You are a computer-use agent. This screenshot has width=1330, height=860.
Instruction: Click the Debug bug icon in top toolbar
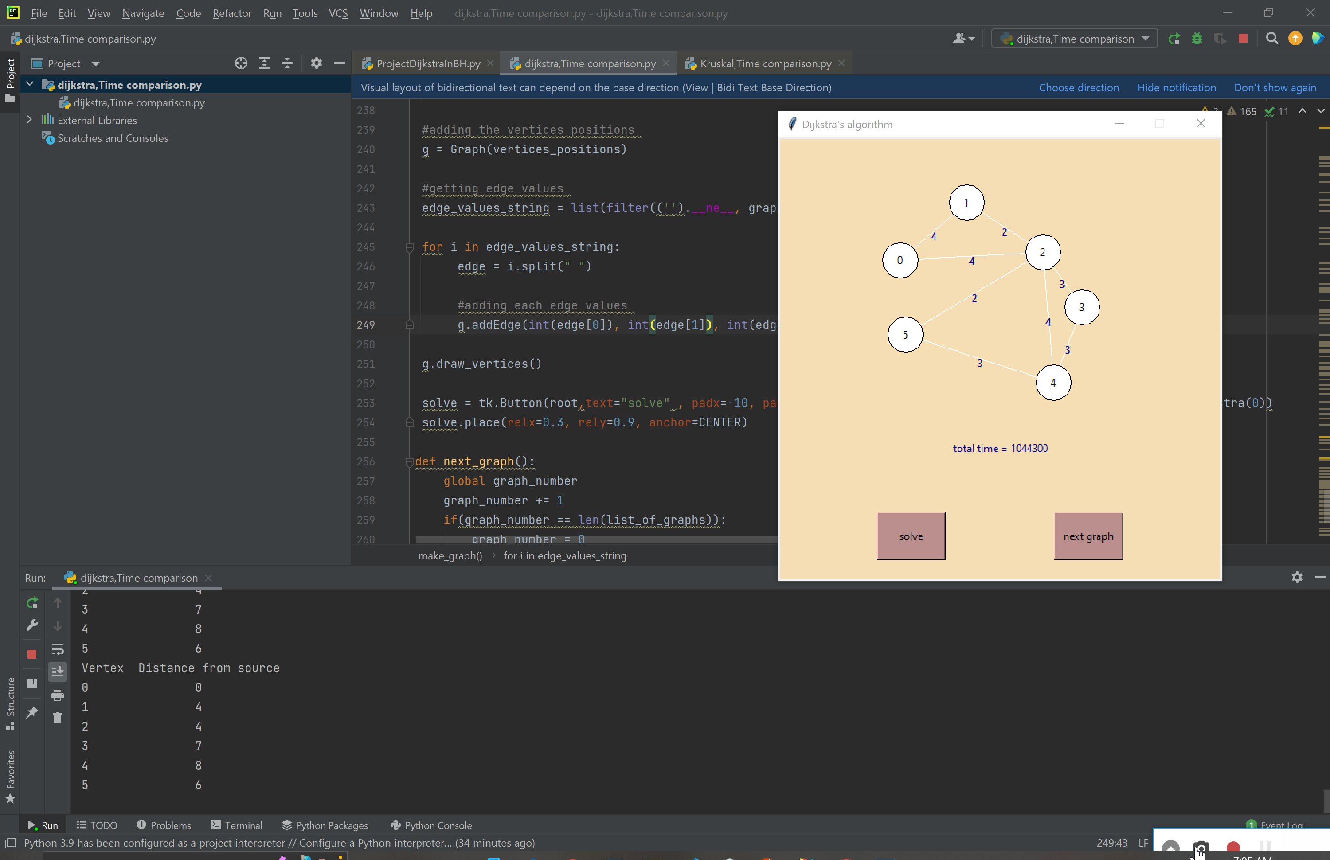point(1197,39)
